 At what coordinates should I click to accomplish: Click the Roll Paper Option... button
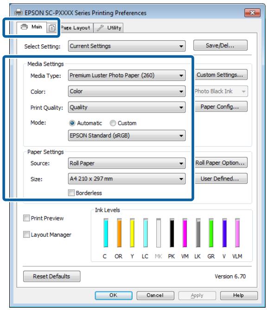(x=221, y=163)
